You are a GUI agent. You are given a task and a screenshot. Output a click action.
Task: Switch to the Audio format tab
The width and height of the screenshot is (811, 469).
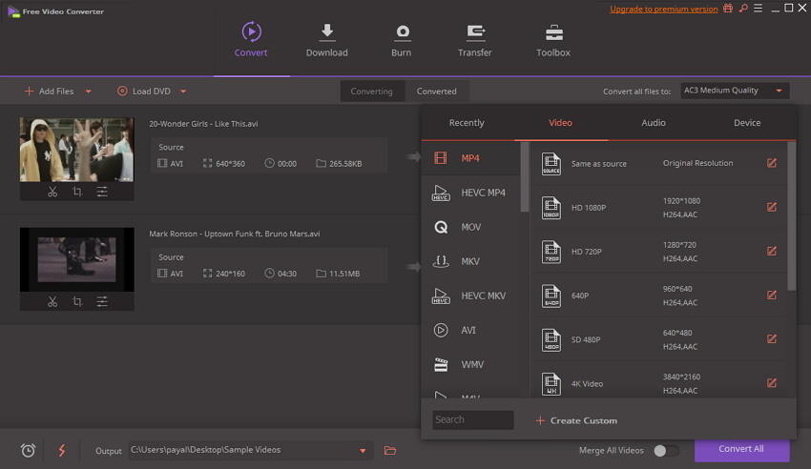pyautogui.click(x=654, y=123)
